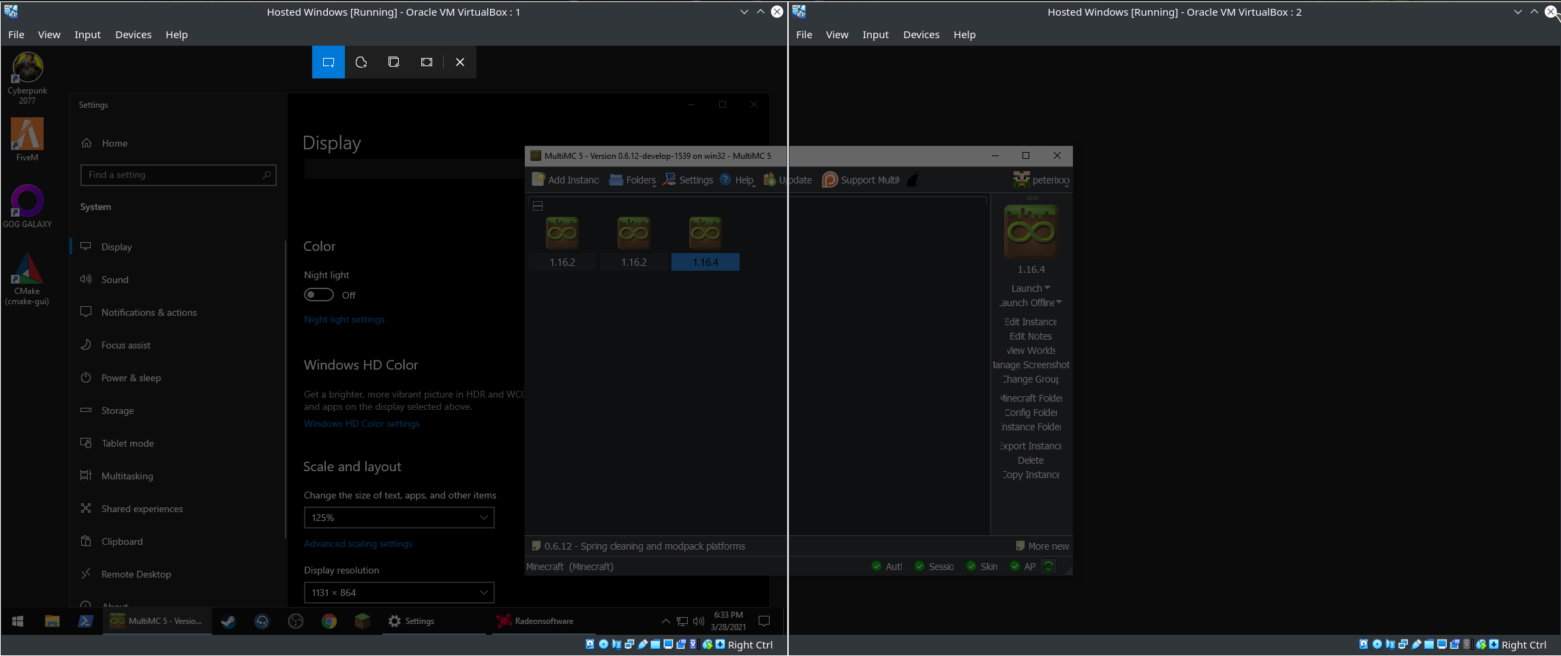
Task: Open the Devices menu in left VirtualBox window
Action: click(134, 34)
